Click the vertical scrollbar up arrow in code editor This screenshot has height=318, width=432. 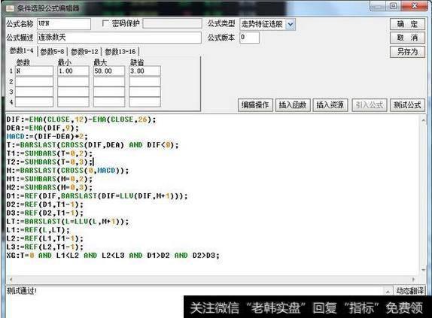(423, 120)
